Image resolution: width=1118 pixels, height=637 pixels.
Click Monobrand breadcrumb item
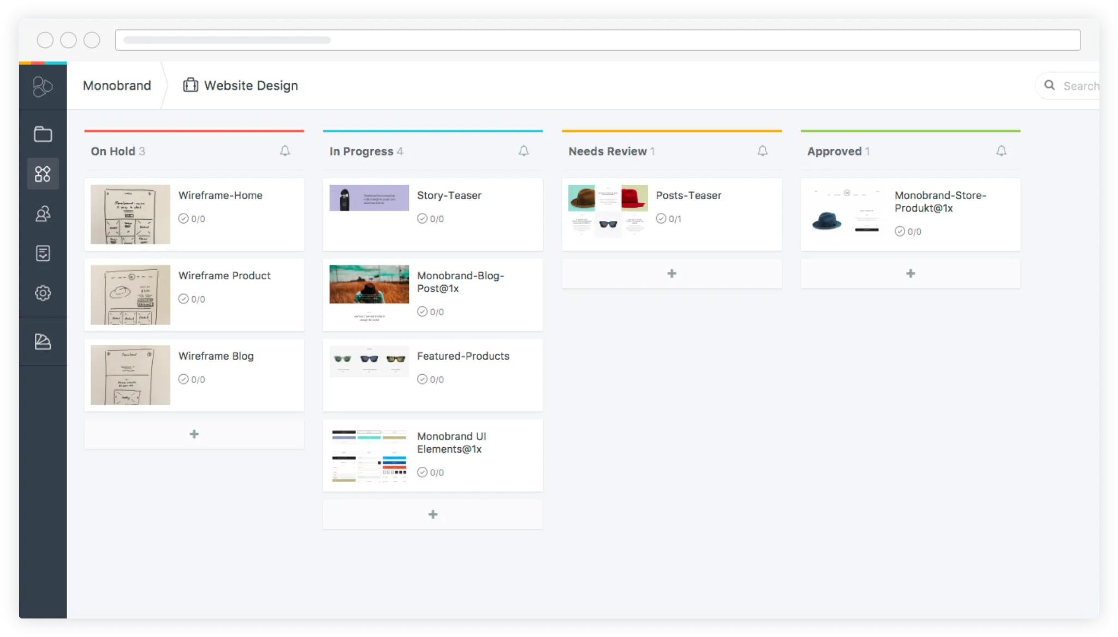click(117, 86)
